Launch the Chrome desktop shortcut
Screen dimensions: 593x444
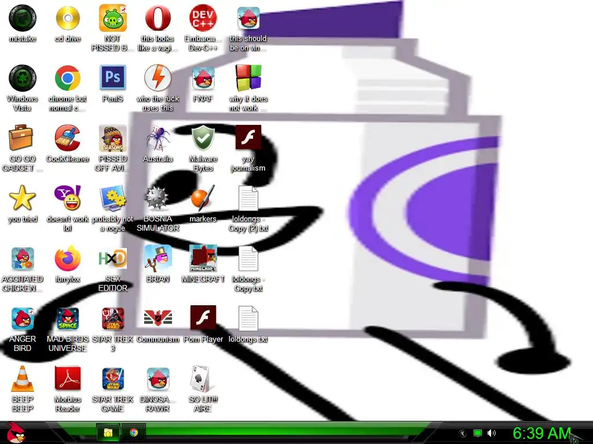pyautogui.click(x=68, y=78)
